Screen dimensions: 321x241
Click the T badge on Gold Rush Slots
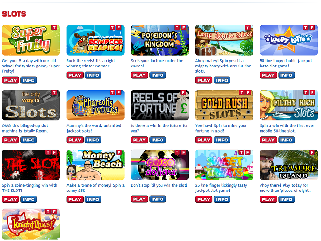[242, 92]
